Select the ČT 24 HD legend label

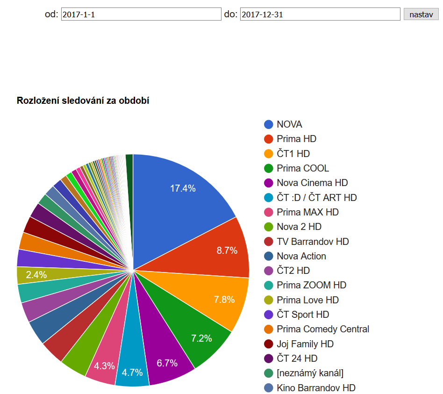point(297,358)
